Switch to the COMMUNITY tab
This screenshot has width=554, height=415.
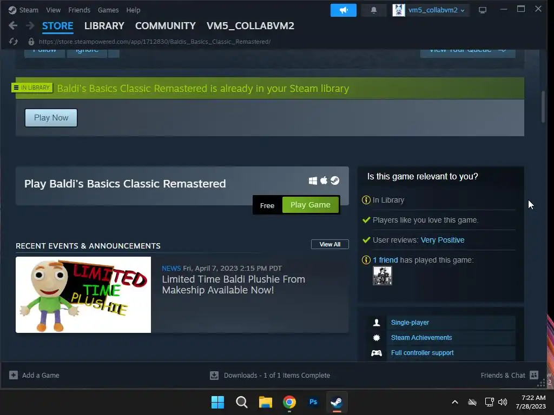click(166, 26)
